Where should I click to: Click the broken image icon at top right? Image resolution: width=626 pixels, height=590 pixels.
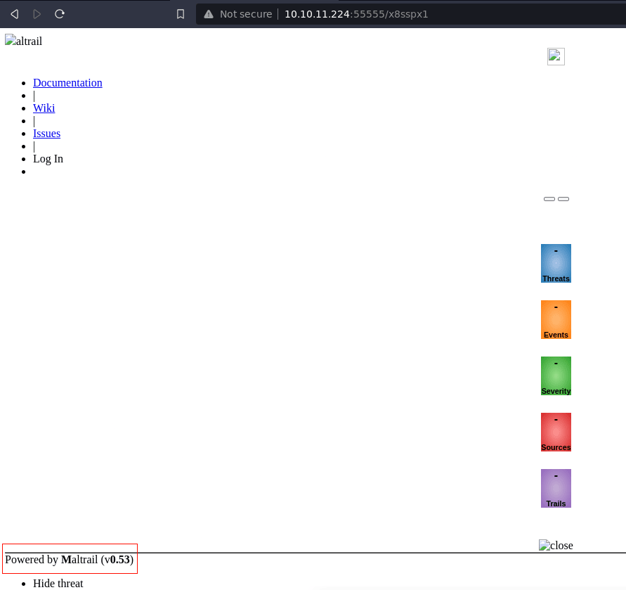[x=556, y=56]
